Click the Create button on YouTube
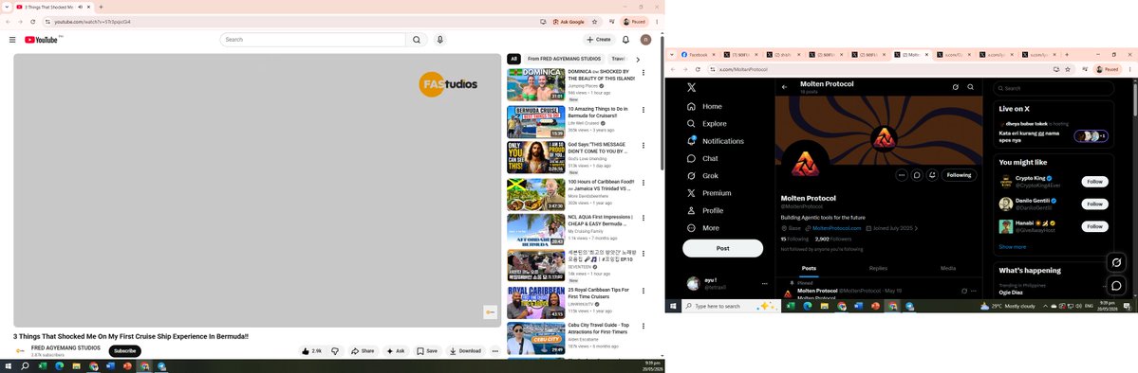The width and height of the screenshot is (1138, 373). (x=599, y=40)
